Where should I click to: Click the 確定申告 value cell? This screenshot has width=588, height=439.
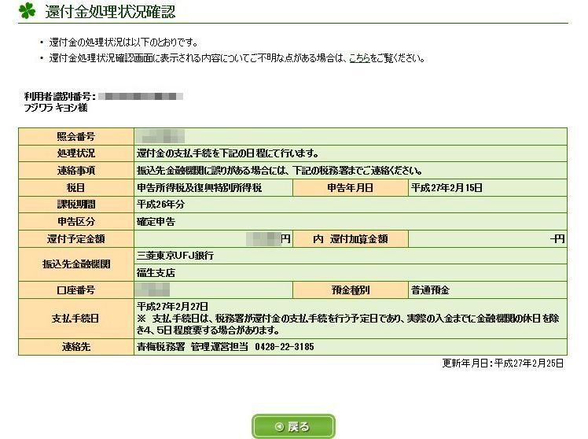point(351,221)
